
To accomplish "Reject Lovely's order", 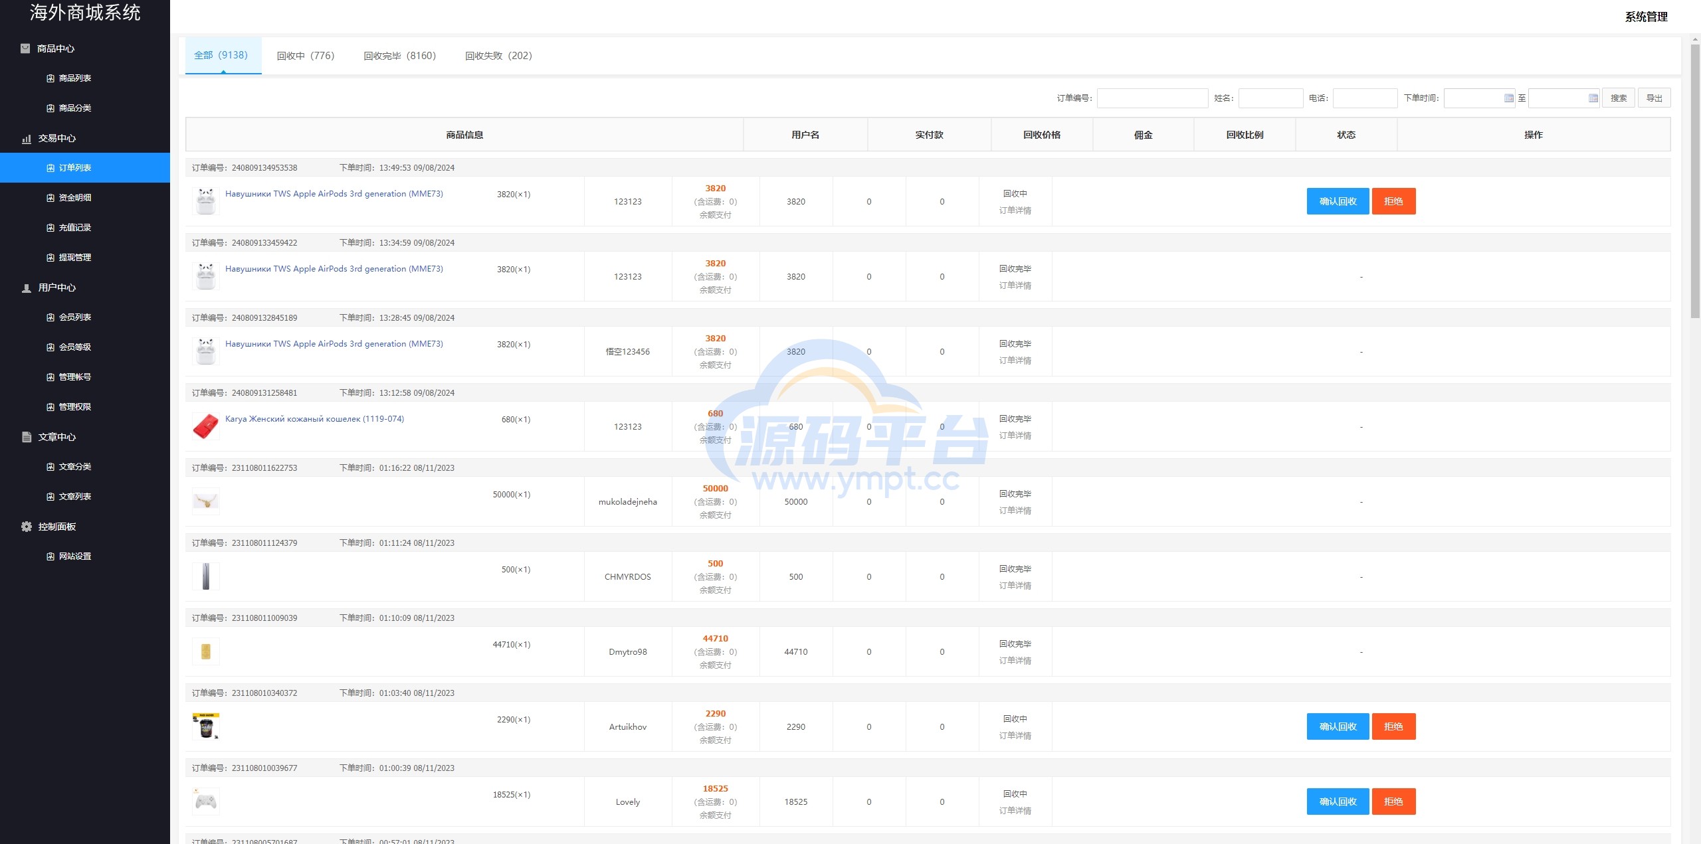I will (x=1393, y=802).
